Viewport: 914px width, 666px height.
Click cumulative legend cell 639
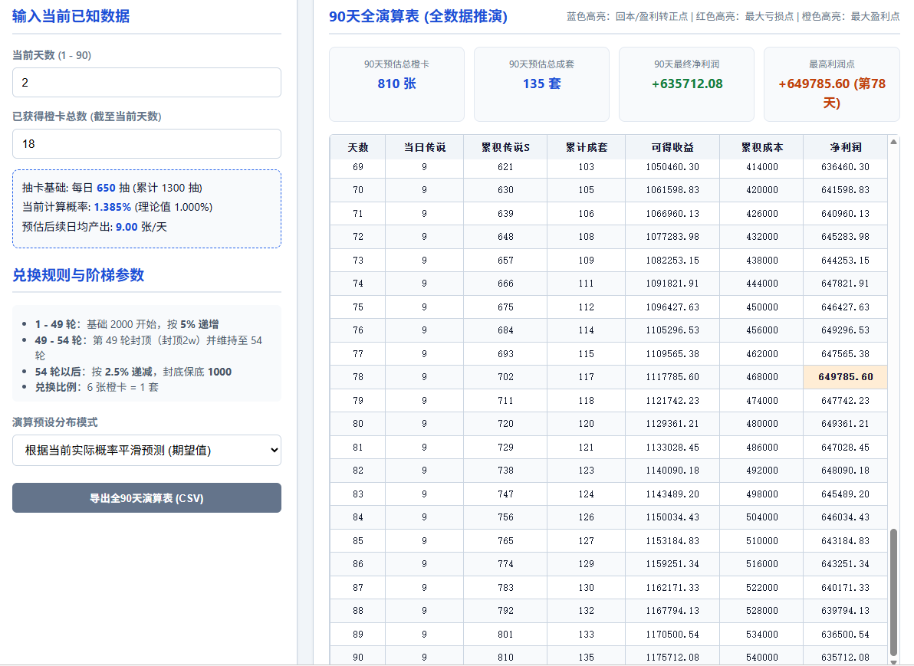[x=505, y=213]
